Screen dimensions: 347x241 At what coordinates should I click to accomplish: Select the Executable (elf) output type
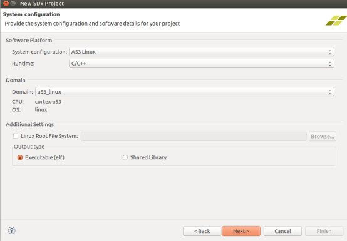[20, 157]
